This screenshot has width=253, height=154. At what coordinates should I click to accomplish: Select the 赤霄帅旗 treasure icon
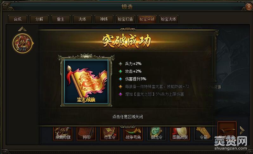63,133
